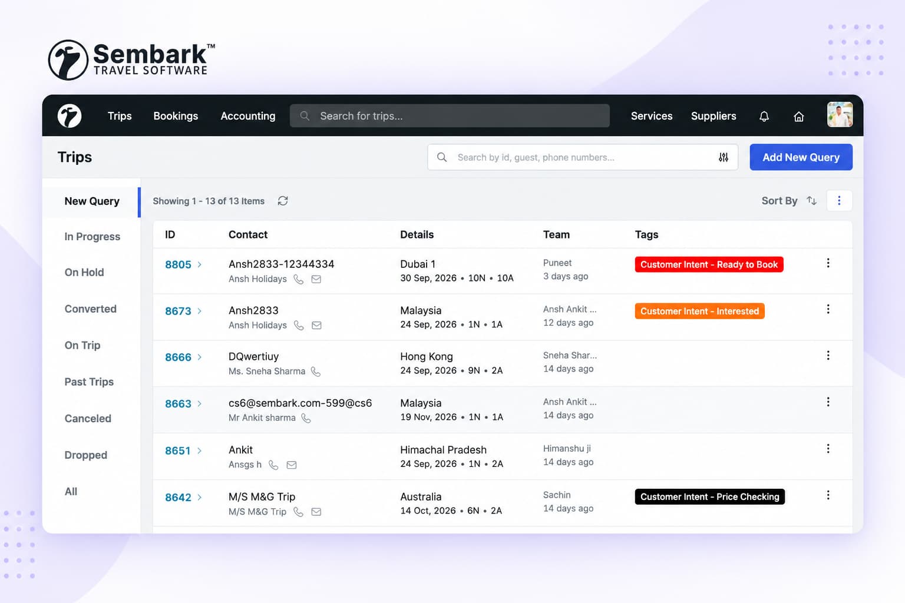This screenshot has height=603, width=905.
Task: Select the In Progress tab
Action: click(x=92, y=237)
